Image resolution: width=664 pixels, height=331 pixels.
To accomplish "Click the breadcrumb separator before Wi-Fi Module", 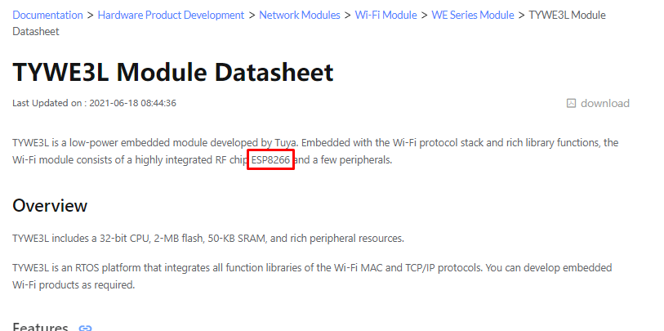I will pyautogui.click(x=348, y=16).
